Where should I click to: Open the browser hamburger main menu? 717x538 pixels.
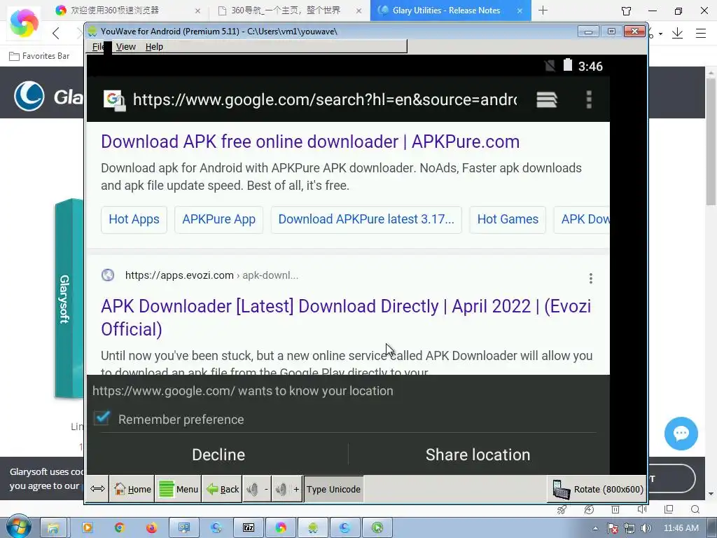coord(700,33)
